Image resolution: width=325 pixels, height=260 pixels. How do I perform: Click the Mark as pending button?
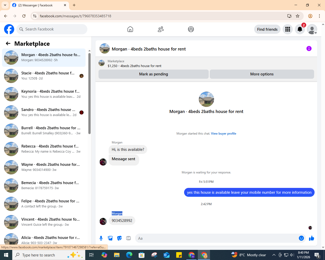click(154, 74)
